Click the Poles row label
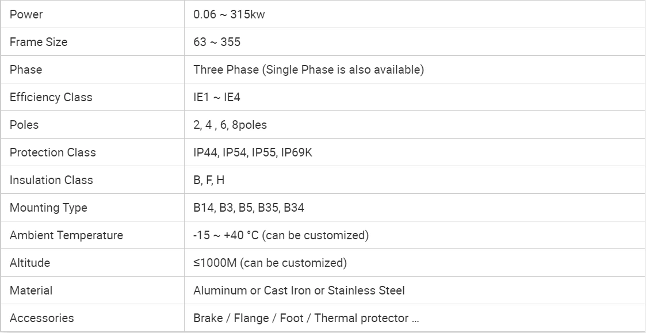646x333 pixels. (24, 125)
